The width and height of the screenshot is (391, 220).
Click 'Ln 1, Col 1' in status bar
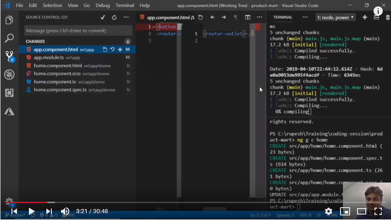coord(260,215)
